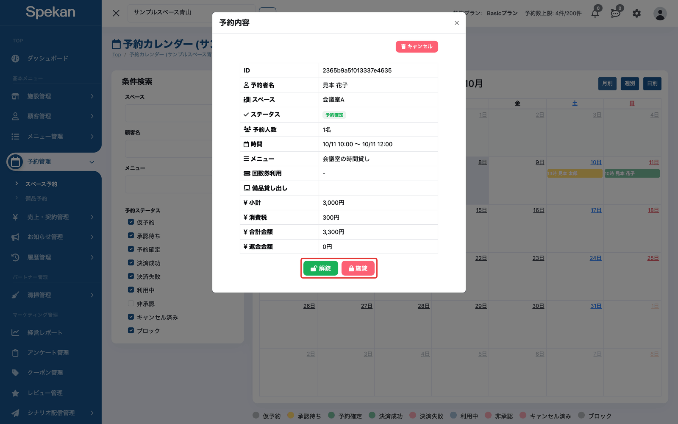Open the user profile avatar
678x424 pixels.
[660, 14]
